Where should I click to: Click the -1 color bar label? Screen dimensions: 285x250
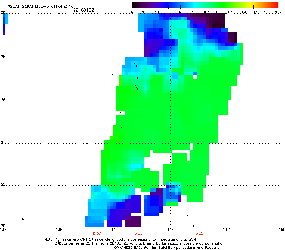(191, 12)
